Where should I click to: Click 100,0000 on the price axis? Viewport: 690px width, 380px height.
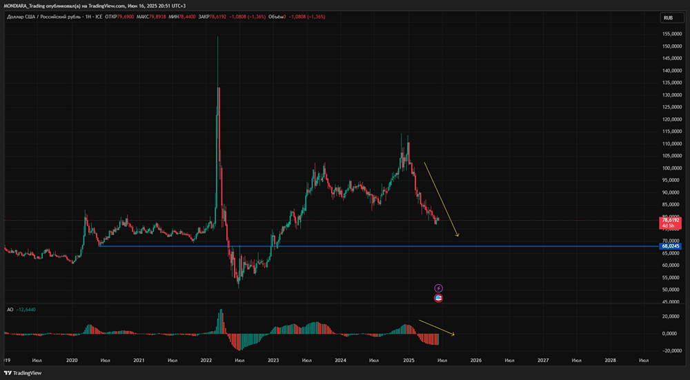pyautogui.click(x=672, y=168)
